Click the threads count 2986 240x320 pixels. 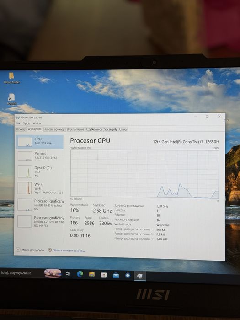[90, 223]
